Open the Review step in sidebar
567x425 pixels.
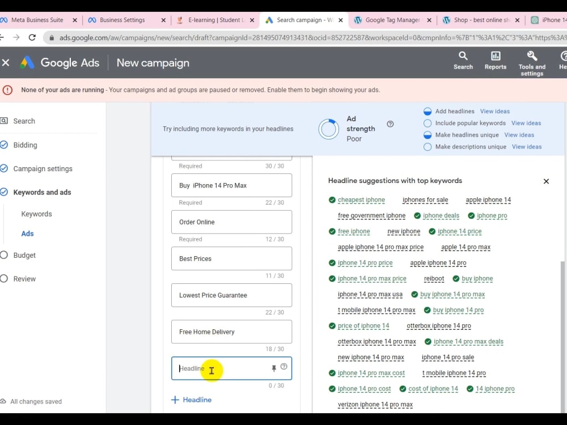tap(24, 279)
